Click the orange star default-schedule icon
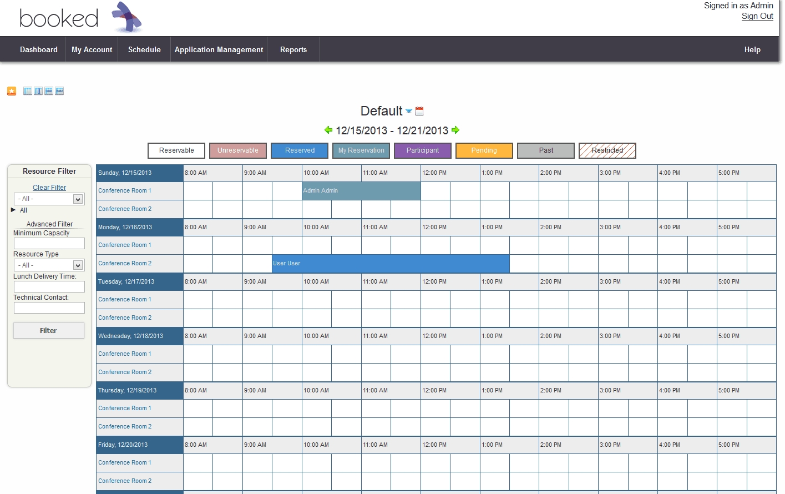The width and height of the screenshot is (785, 494). [x=12, y=91]
